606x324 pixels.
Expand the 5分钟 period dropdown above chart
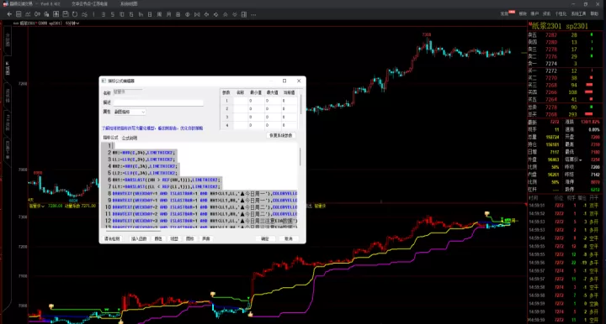point(72,24)
